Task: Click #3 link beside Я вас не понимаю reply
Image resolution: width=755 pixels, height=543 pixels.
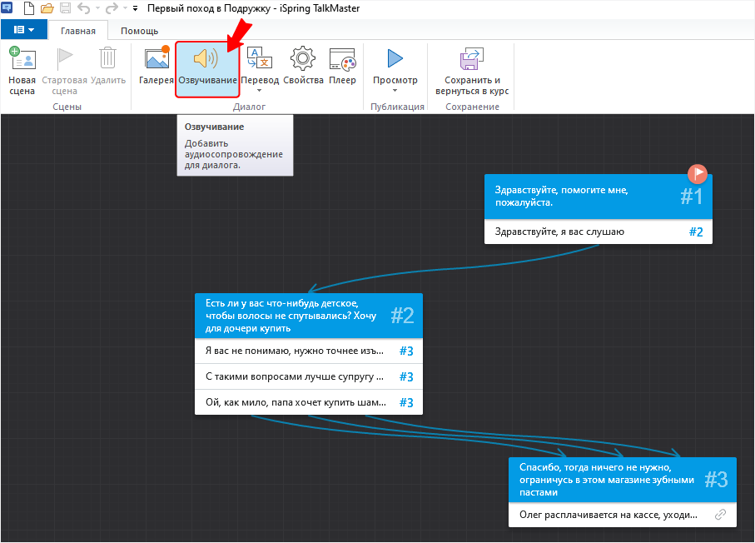Action: point(406,351)
